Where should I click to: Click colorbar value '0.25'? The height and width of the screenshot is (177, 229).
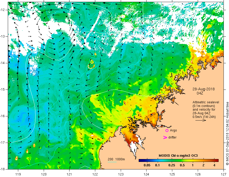coord(171,165)
